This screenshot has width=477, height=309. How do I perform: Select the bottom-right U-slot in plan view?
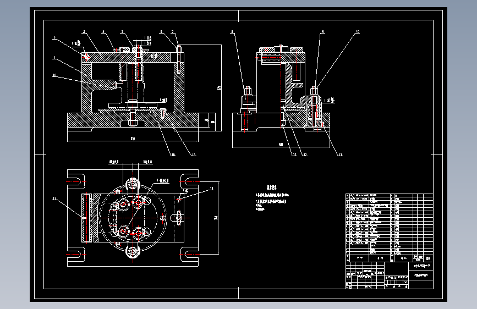189,254
